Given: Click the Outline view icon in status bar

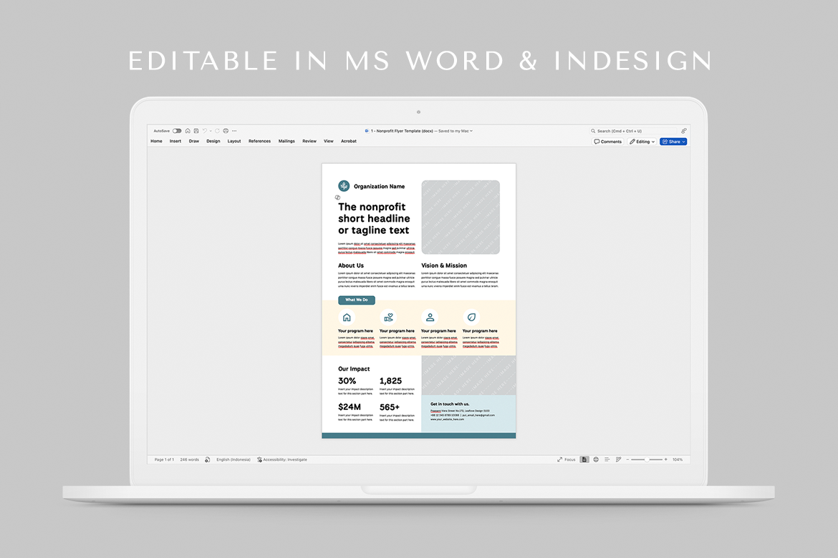Looking at the screenshot, I should pos(607,459).
